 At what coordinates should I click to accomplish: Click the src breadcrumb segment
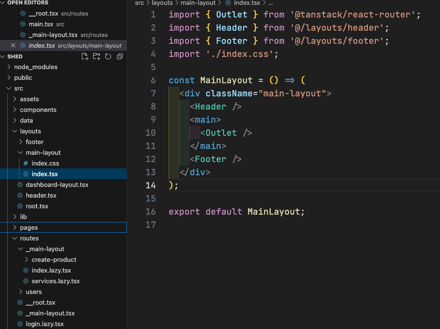(139, 3)
